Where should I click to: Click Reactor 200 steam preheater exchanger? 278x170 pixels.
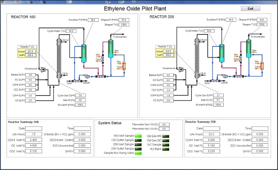[x=240, y=58]
